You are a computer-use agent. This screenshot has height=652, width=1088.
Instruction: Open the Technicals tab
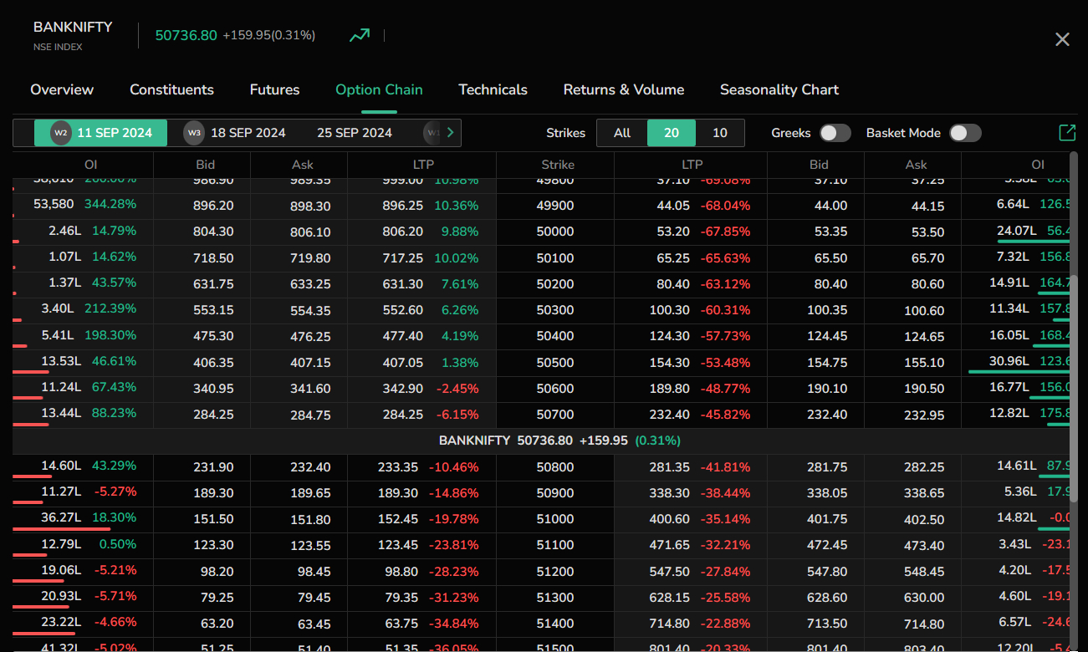(x=493, y=89)
